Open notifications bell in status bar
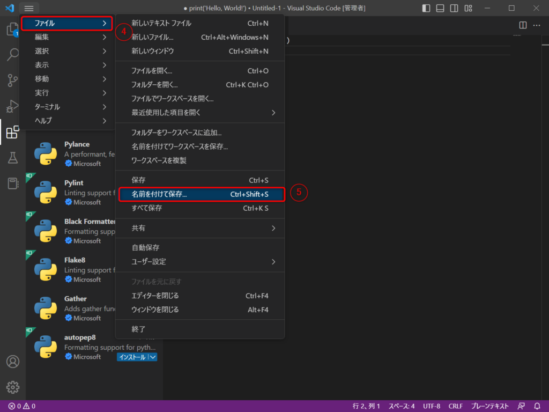The width and height of the screenshot is (549, 412). 537,406
